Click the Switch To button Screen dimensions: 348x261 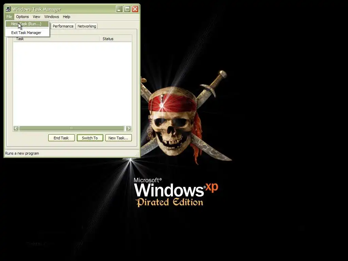tap(90, 138)
